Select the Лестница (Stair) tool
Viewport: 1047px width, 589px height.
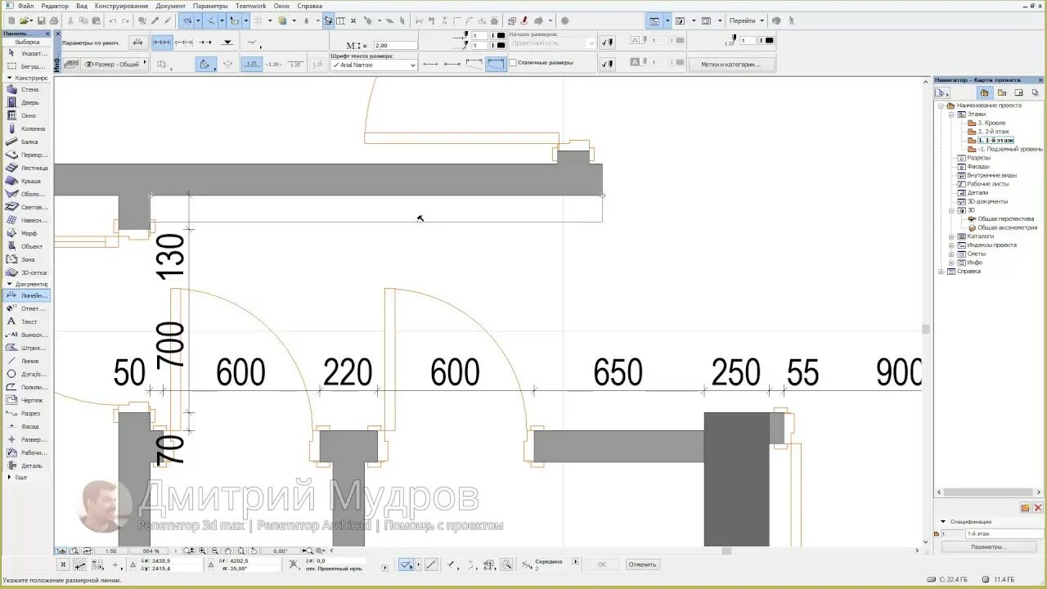27,168
